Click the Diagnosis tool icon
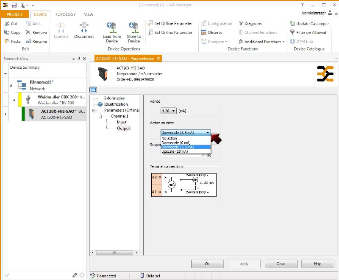The image size is (339, 280). tap(241, 24)
